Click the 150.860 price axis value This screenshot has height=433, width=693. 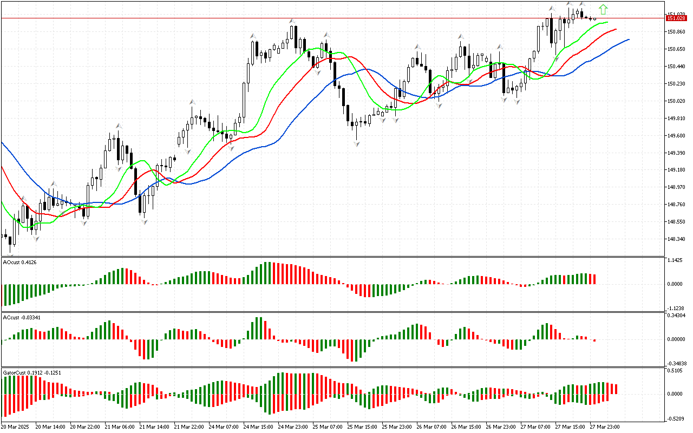677,32
